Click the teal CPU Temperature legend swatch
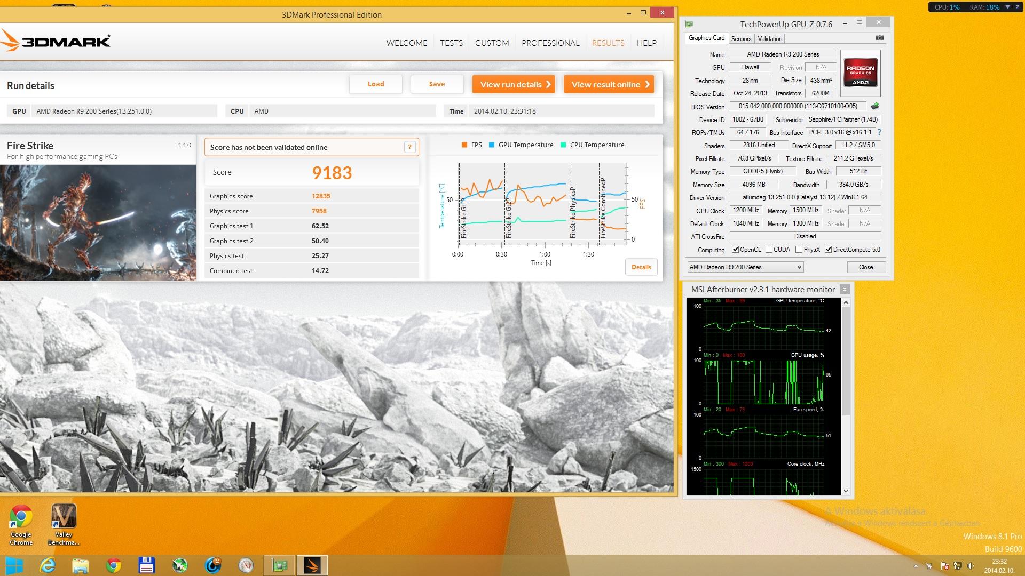The height and width of the screenshot is (576, 1025). click(563, 145)
